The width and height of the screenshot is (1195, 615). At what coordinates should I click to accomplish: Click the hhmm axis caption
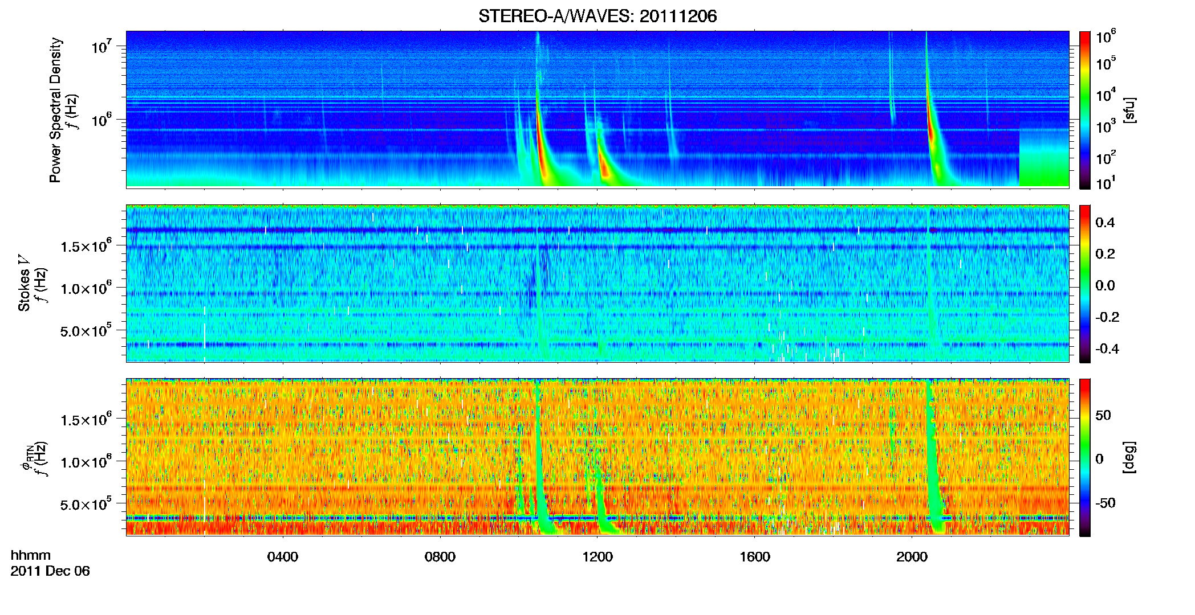click(x=31, y=555)
